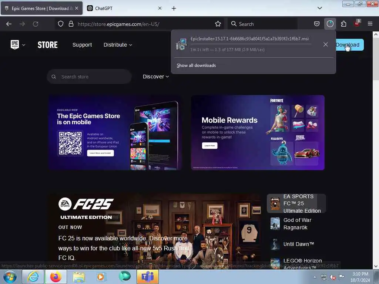Screen dimensions: 379x284
Task: Expand the Discover dropdown
Action: click(156, 77)
